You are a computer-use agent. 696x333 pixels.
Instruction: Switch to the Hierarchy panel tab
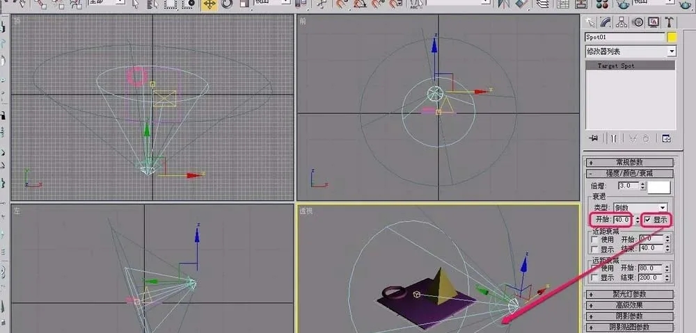point(622,22)
